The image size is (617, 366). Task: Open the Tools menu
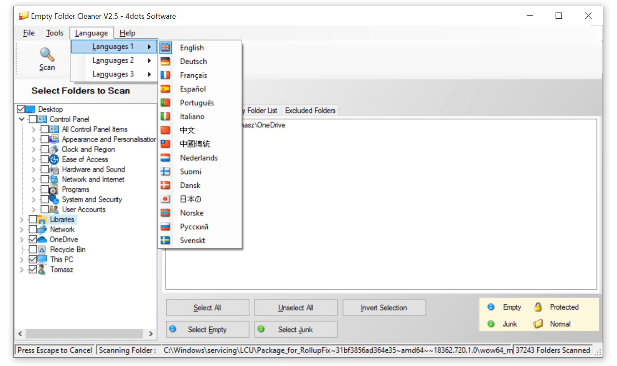pyautogui.click(x=54, y=33)
